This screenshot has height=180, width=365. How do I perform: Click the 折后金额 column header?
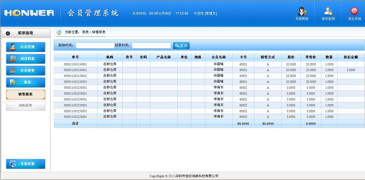pyautogui.click(x=351, y=57)
